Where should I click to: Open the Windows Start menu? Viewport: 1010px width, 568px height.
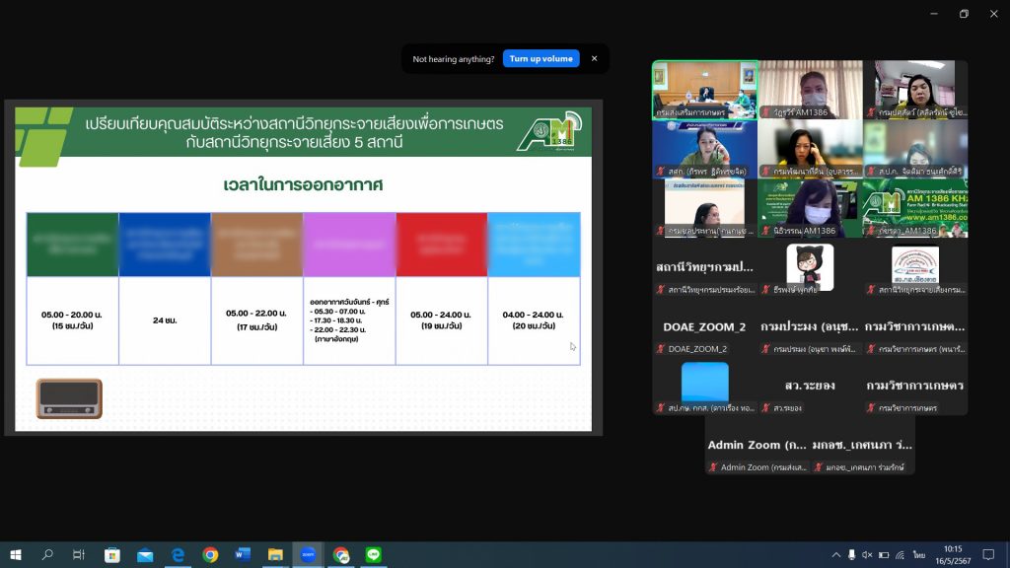[x=15, y=555]
